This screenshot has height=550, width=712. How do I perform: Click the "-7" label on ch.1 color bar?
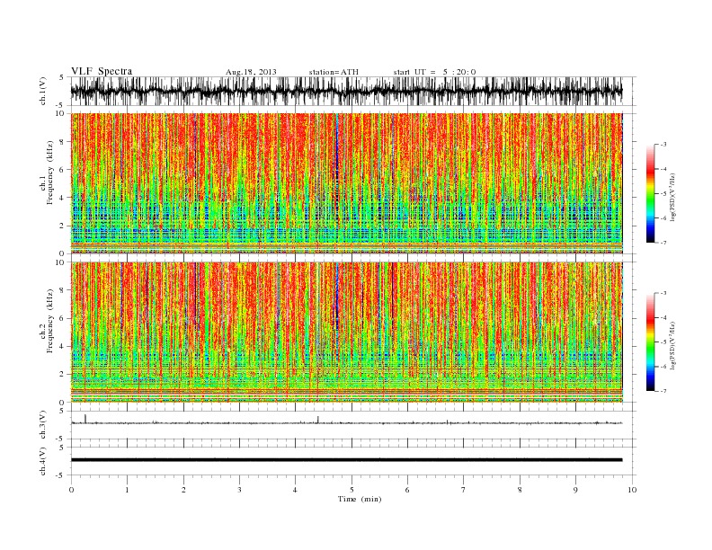663,243
